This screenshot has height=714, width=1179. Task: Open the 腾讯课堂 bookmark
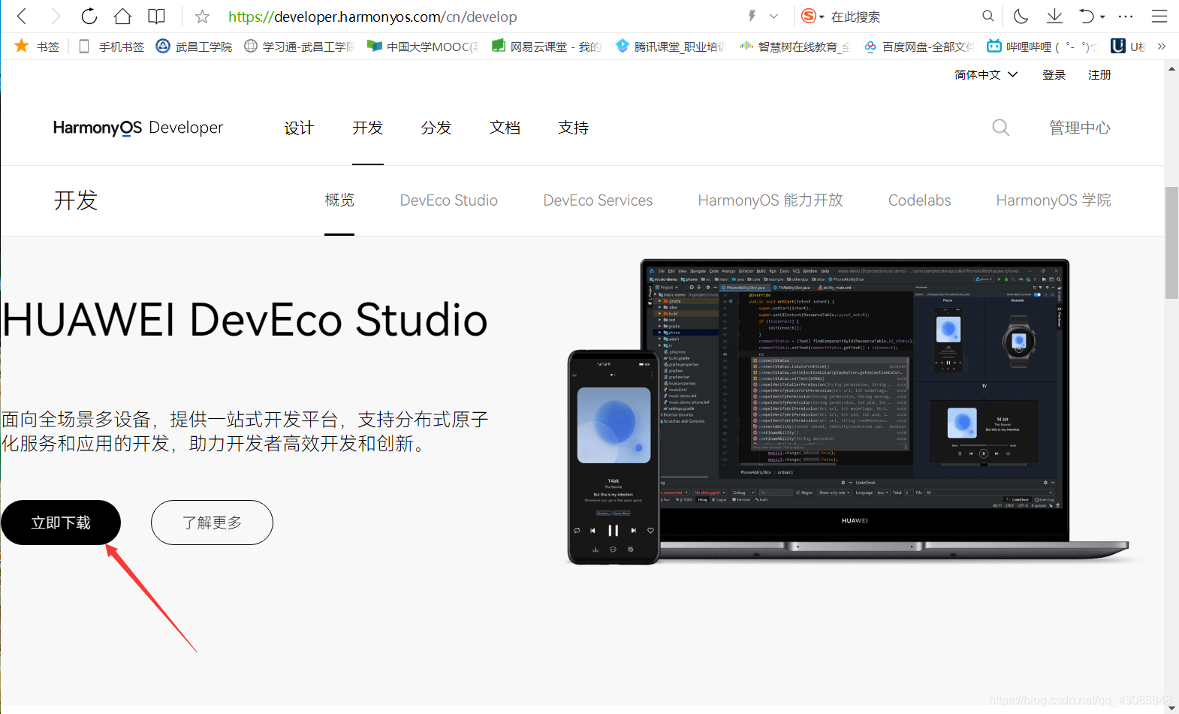670,47
